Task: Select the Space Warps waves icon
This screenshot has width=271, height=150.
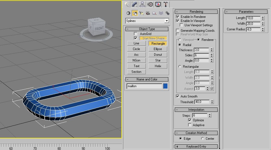Action: pyautogui.click(x=161, y=13)
